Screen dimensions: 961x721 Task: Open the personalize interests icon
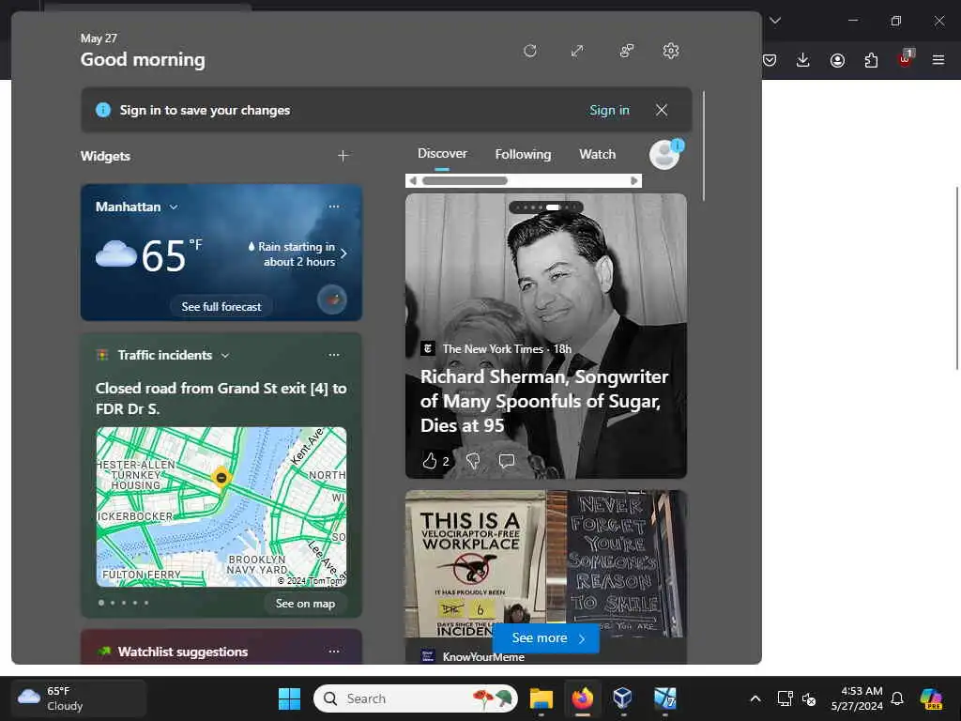626,51
